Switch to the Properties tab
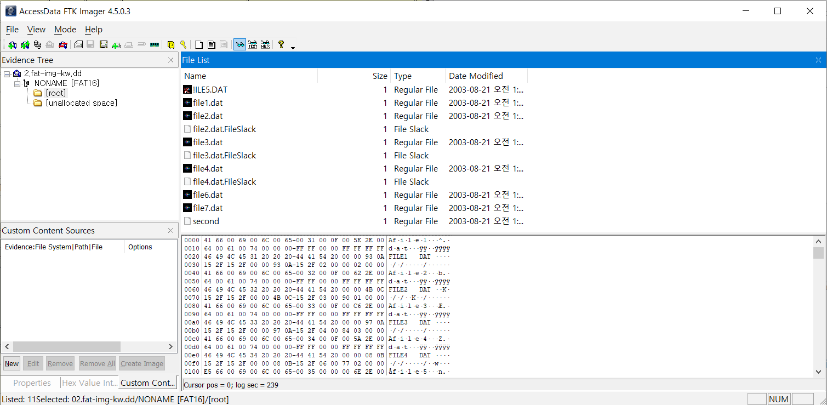827x405 pixels. point(32,383)
